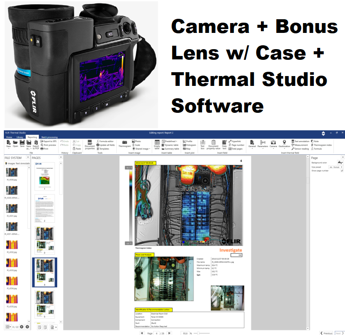
Task: Insert a Scale
Action: pyautogui.click(x=136, y=145)
